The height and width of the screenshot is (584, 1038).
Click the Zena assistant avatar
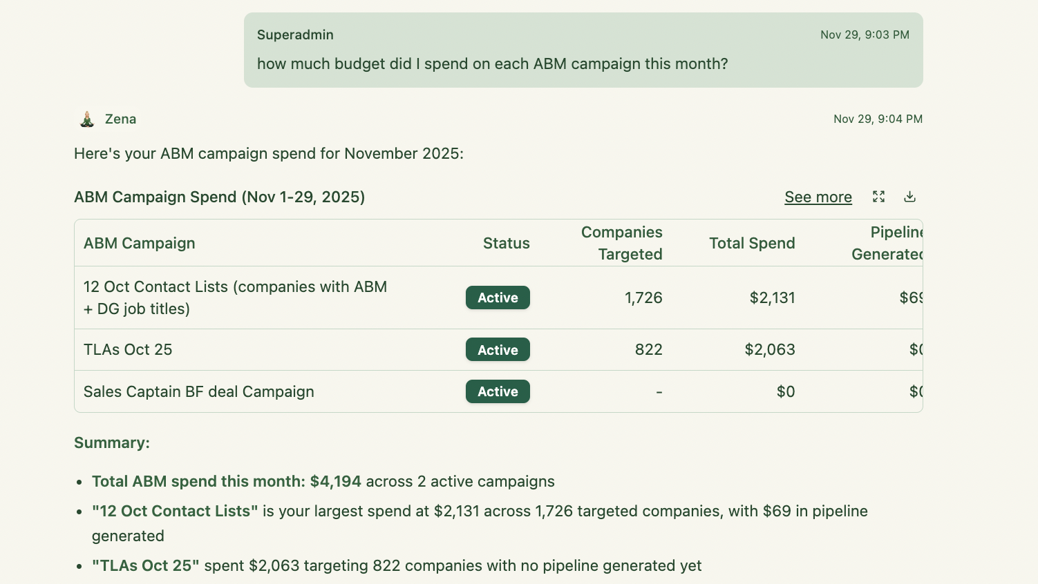point(85,118)
